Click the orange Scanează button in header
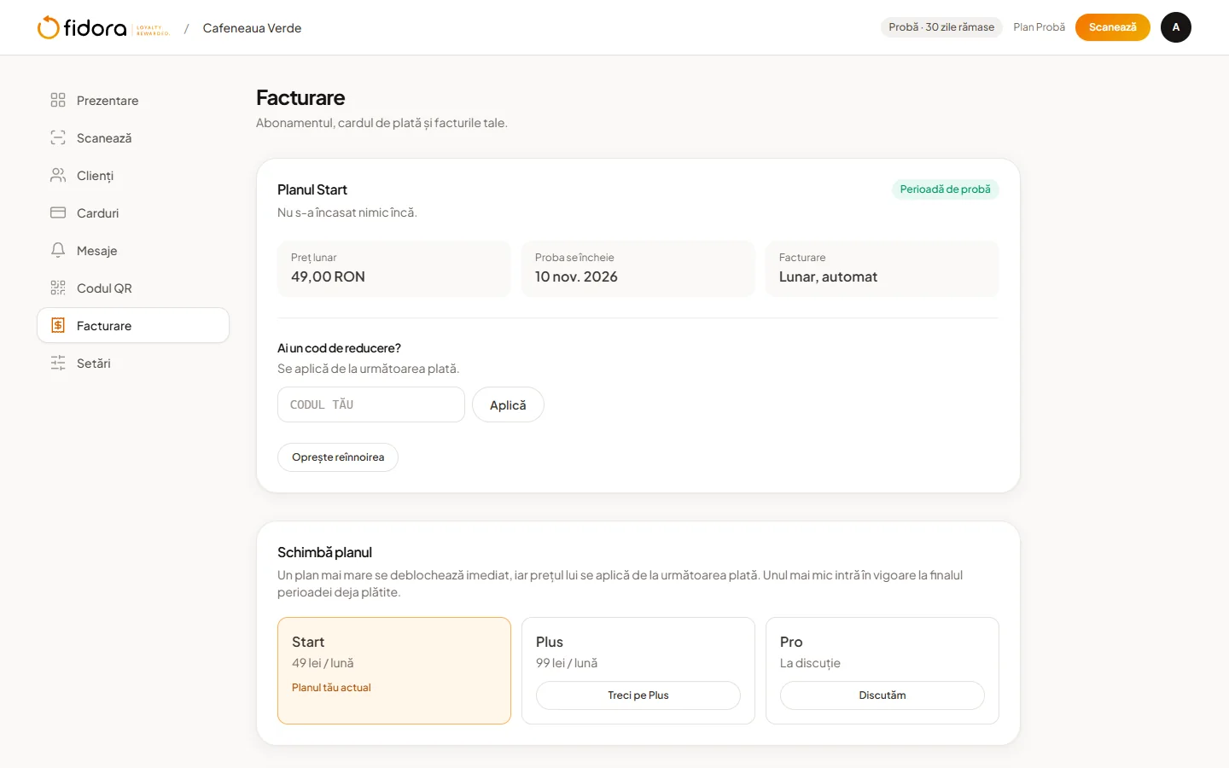 pos(1113,27)
